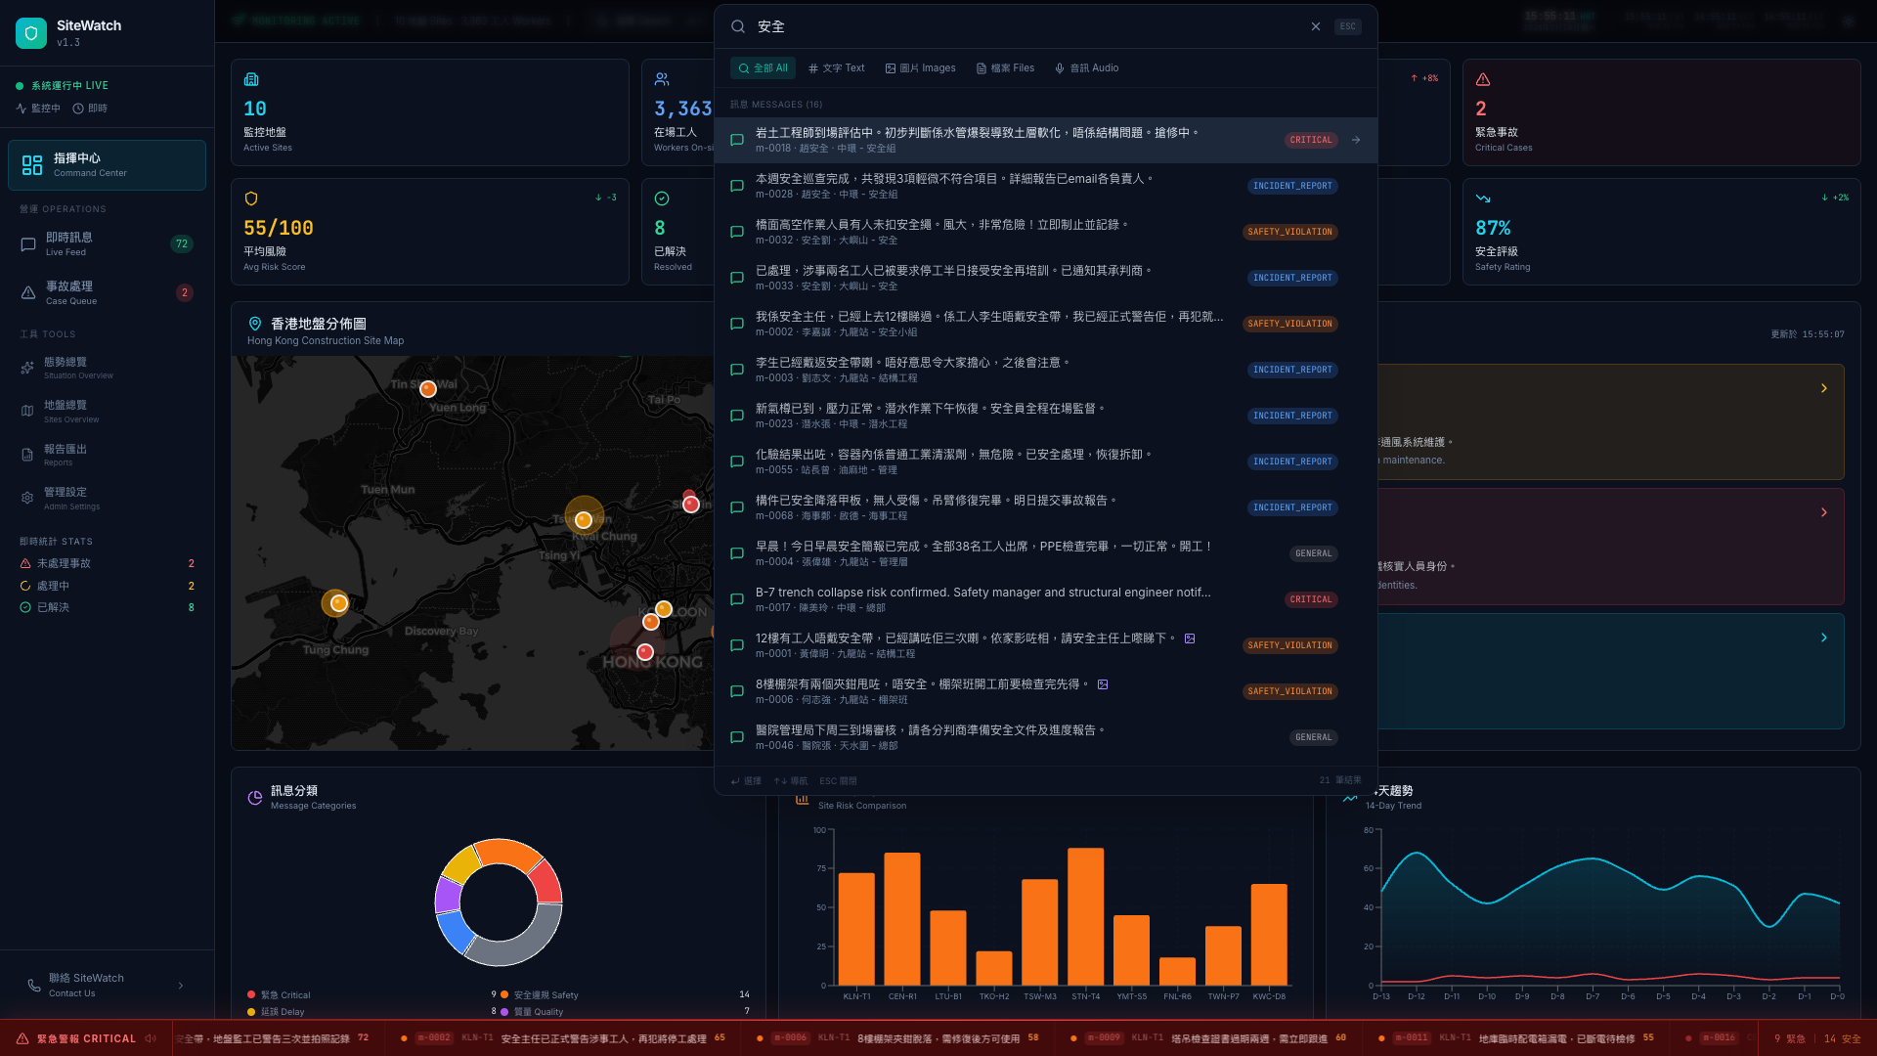Filter results by 圖片 Images
Viewport: 1877px width, 1056px height.
click(920, 68)
